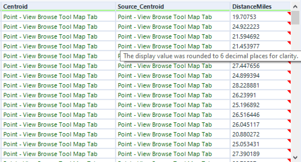301x162 pixels.
Task: Click red corner triangle next to 28.228881
Action: pyautogui.click(x=289, y=82)
